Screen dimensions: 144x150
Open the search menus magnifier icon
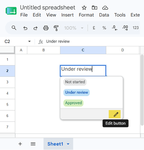[14, 28]
